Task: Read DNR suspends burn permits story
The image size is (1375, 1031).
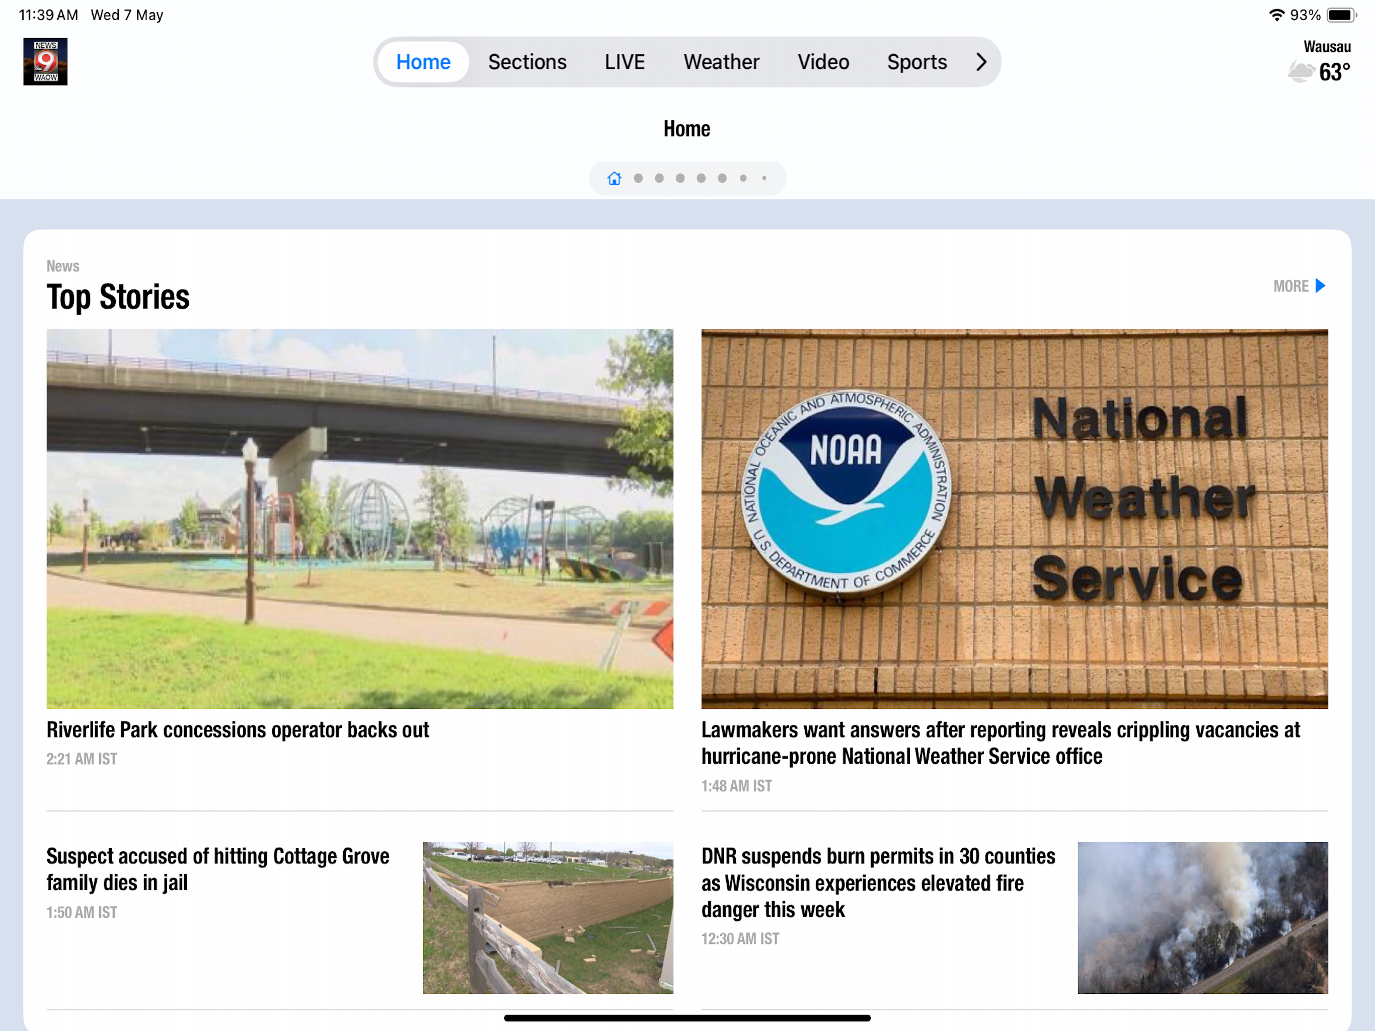Action: [878, 883]
